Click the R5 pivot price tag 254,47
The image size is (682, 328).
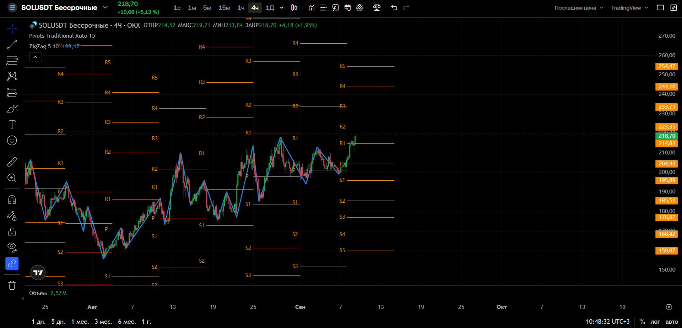point(666,66)
